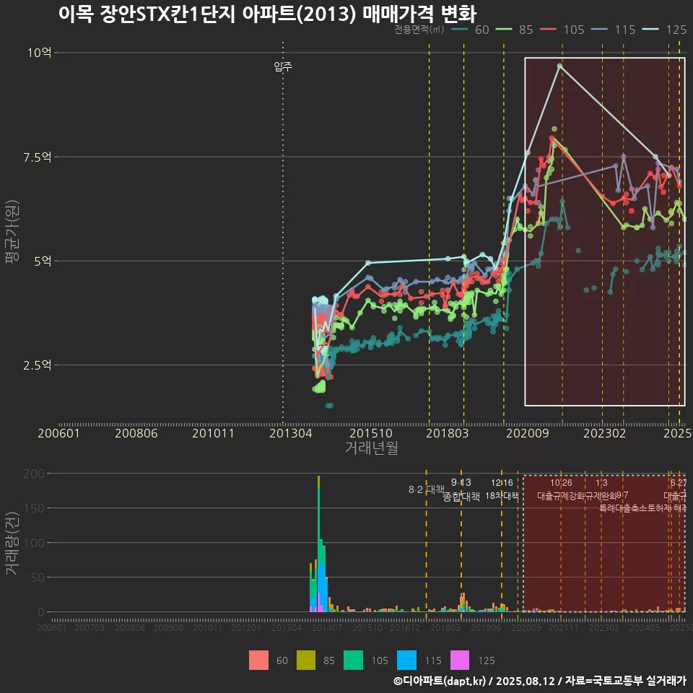Select the red 105㎡ line legend entry
The height and width of the screenshot is (693, 693).
coord(562,30)
